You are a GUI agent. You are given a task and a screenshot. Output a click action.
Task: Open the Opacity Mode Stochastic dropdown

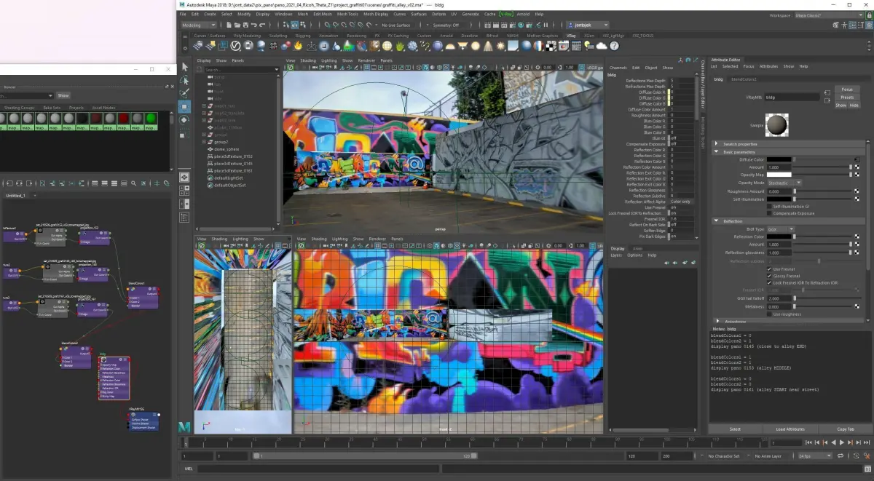(785, 183)
